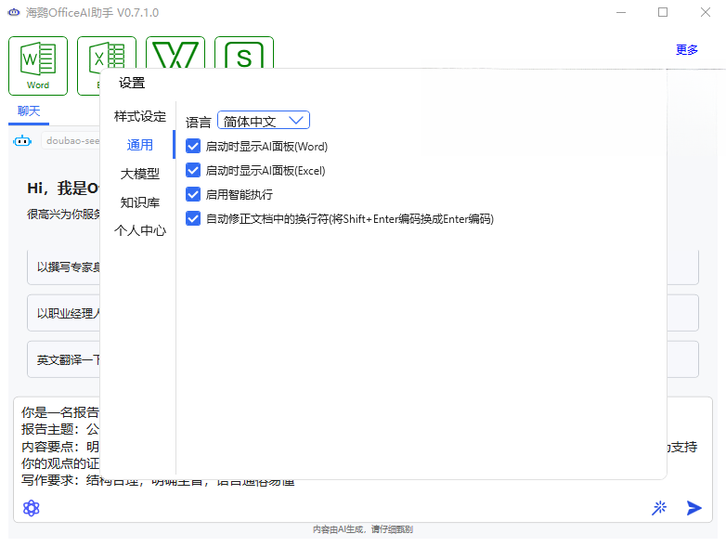Select the 知识库 settings tab
The width and height of the screenshot is (726, 547).
tap(140, 202)
